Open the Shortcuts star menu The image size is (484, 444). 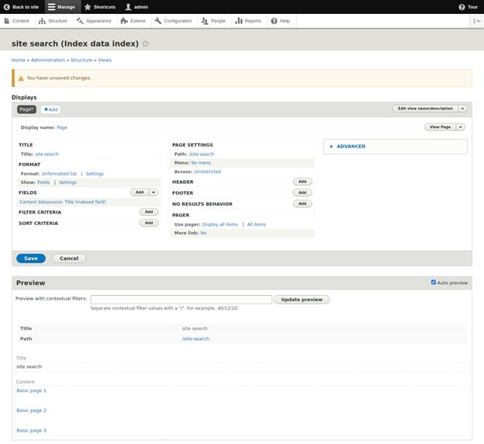point(88,7)
